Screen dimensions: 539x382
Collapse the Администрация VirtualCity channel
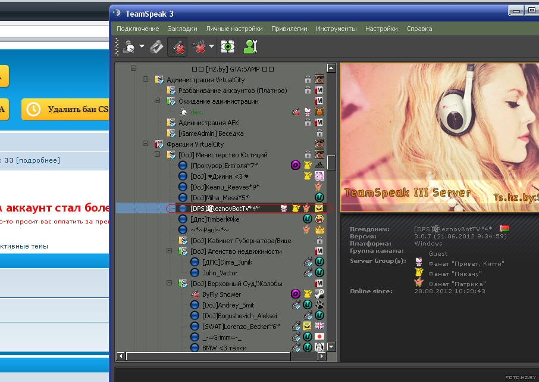[x=145, y=79]
